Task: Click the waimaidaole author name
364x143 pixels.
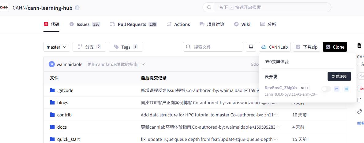Action: coord(69,64)
